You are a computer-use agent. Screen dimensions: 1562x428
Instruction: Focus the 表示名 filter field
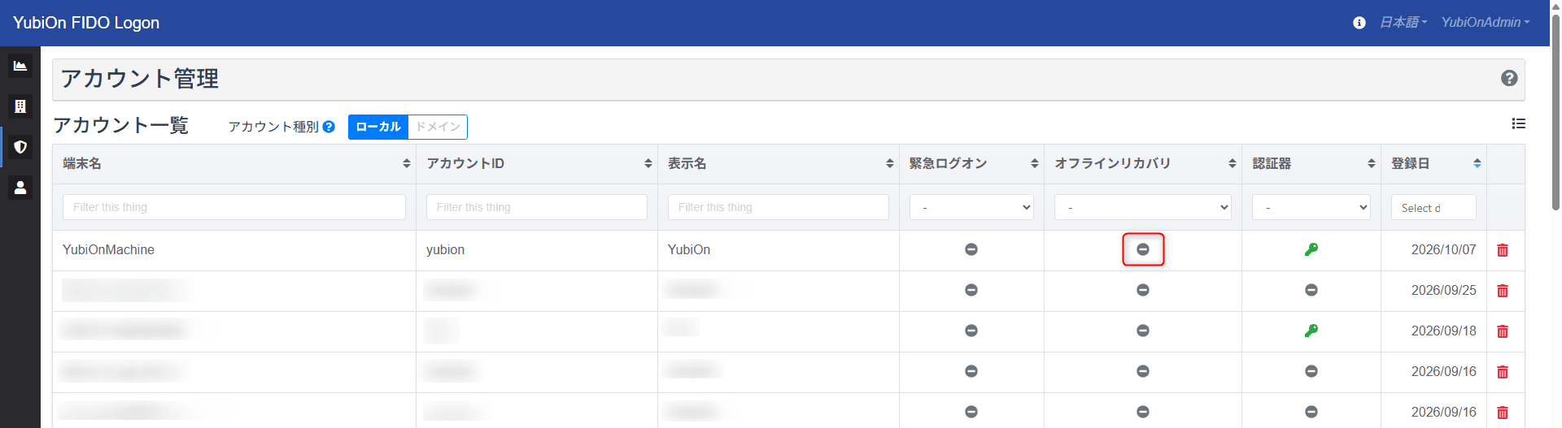(x=779, y=207)
